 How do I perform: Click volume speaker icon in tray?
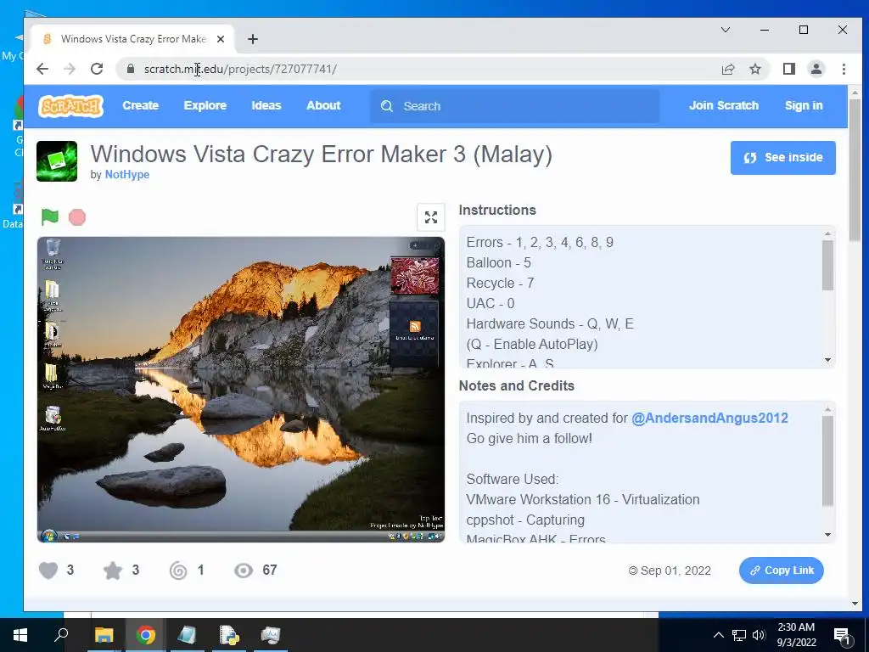[759, 635]
